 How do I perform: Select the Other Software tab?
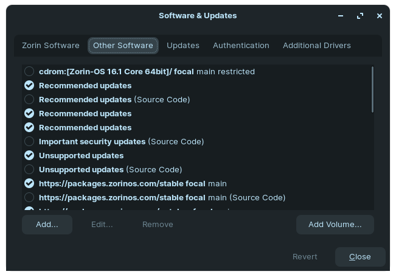point(123,46)
